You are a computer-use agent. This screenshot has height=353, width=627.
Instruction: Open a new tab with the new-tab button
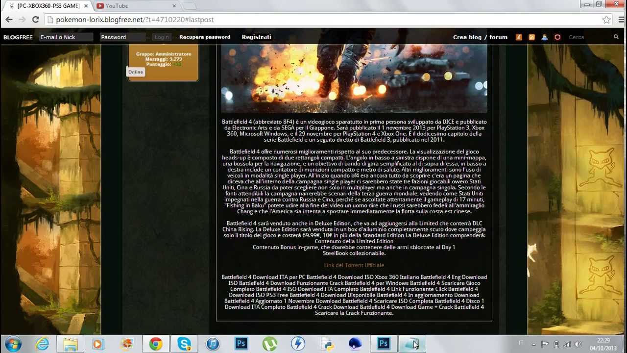(189, 6)
